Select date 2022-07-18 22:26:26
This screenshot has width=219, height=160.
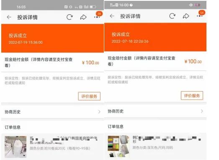pyautogui.click(x=130, y=41)
